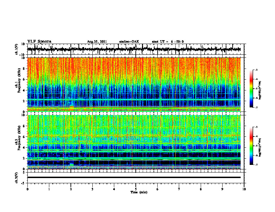Click time axis tick label "5" above Time (min)
Image resolution: width=275 pixels, height=212 pixels.
136,189
